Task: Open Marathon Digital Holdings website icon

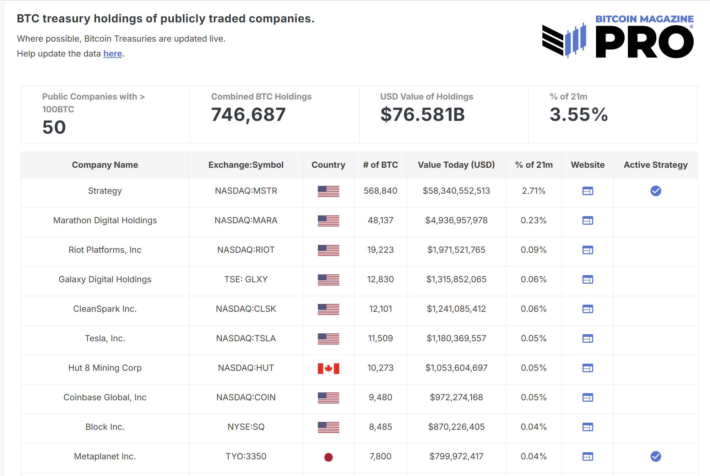Action: click(x=587, y=220)
